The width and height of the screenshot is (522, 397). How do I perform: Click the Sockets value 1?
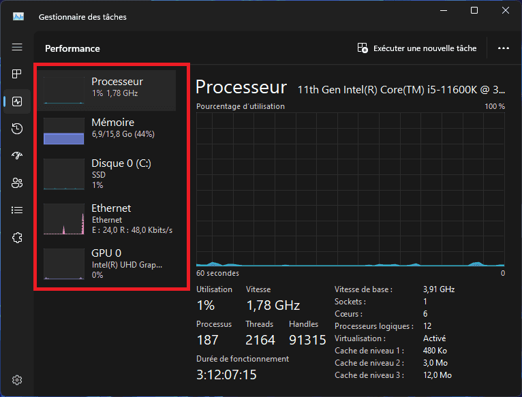425,302
